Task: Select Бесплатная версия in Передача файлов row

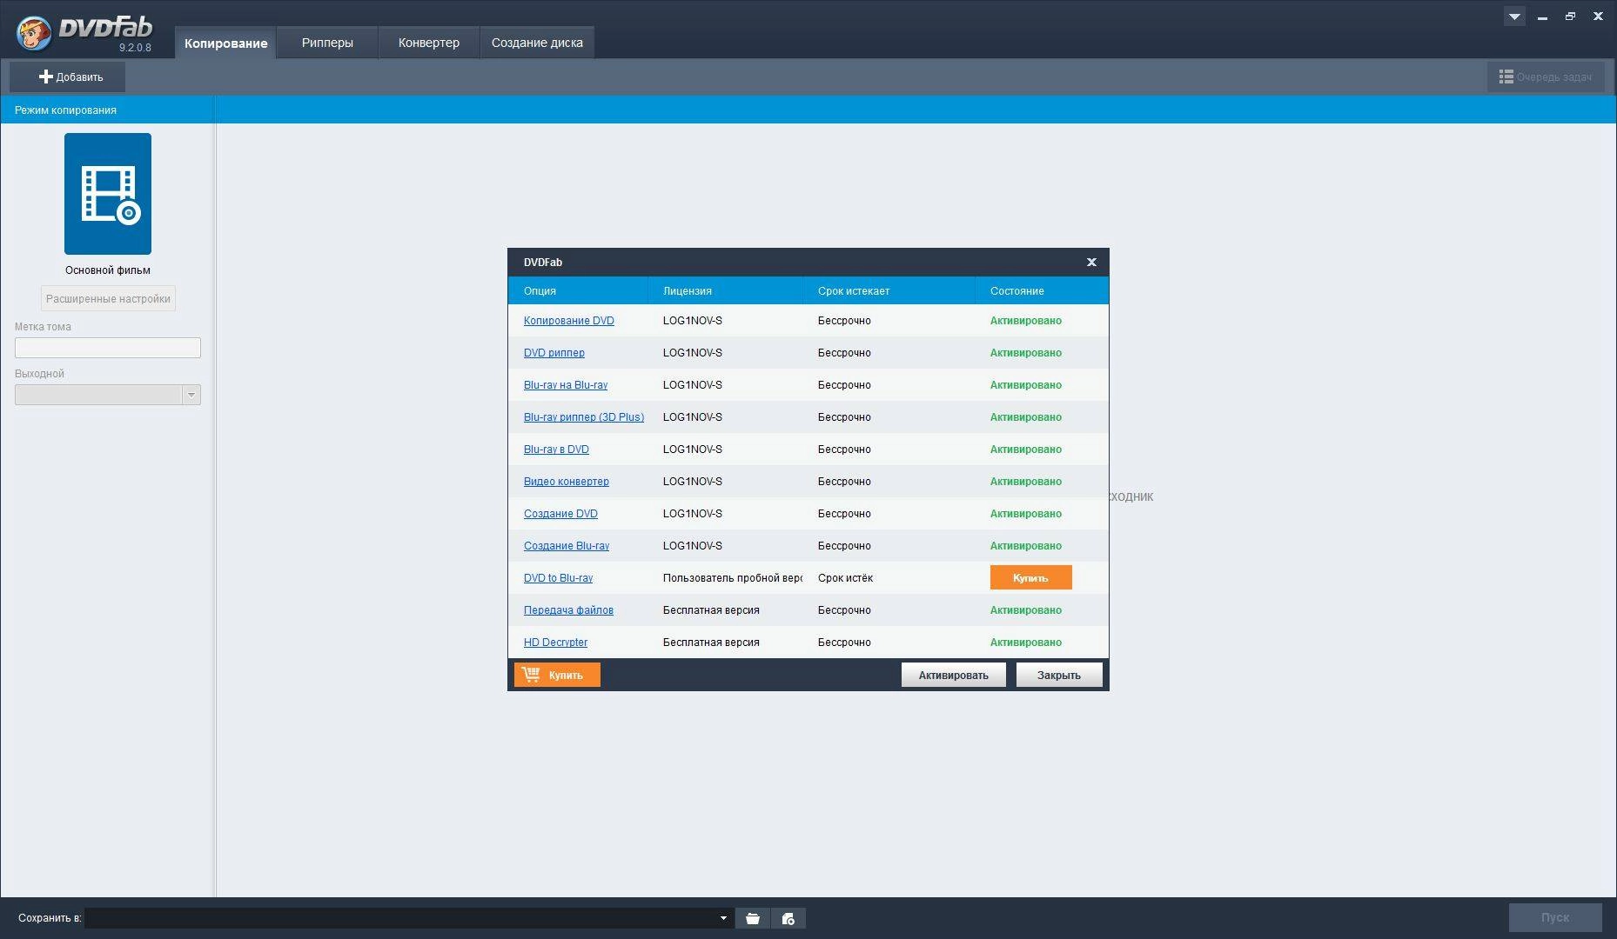Action: (711, 610)
